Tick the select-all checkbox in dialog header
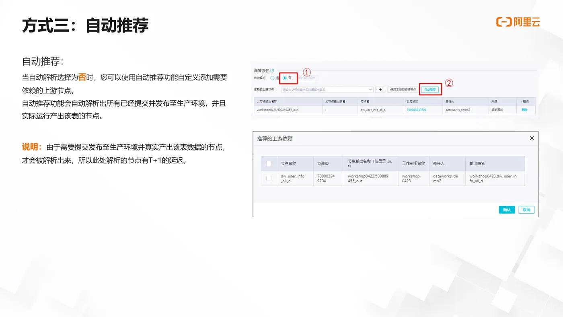The width and height of the screenshot is (563, 317). click(x=269, y=163)
